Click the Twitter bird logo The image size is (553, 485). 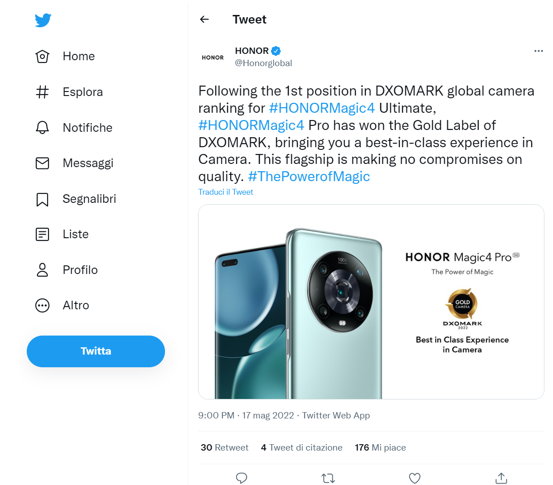[x=43, y=20]
